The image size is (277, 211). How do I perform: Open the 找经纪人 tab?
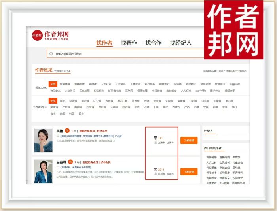pyautogui.click(x=181, y=43)
